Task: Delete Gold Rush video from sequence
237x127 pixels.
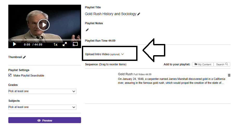Action: coord(229,75)
